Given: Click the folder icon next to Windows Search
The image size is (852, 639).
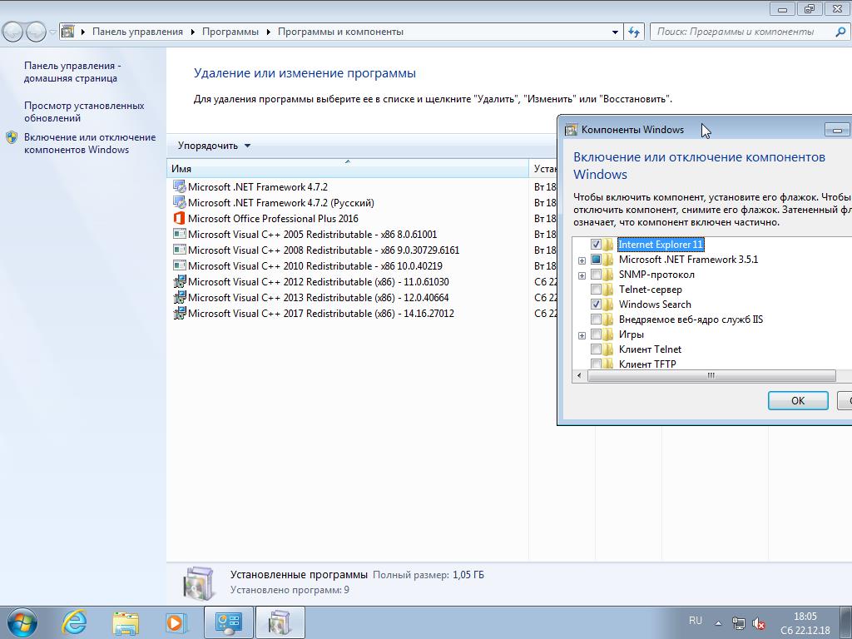Looking at the screenshot, I should point(607,305).
